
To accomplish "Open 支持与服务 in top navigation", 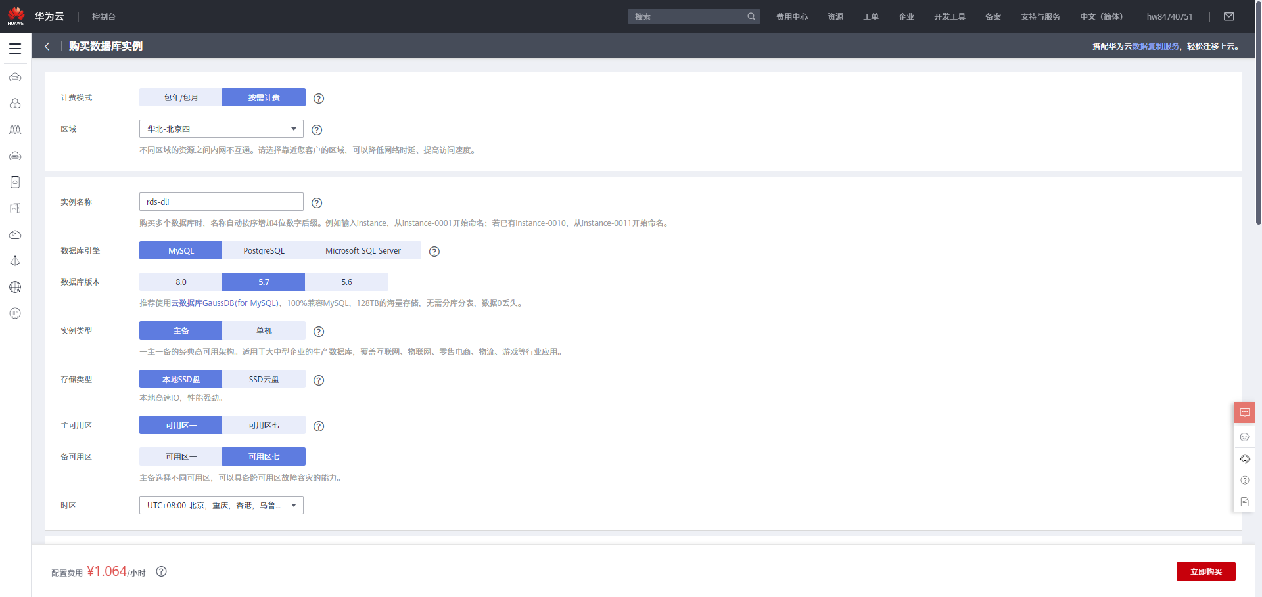I will tap(1040, 16).
